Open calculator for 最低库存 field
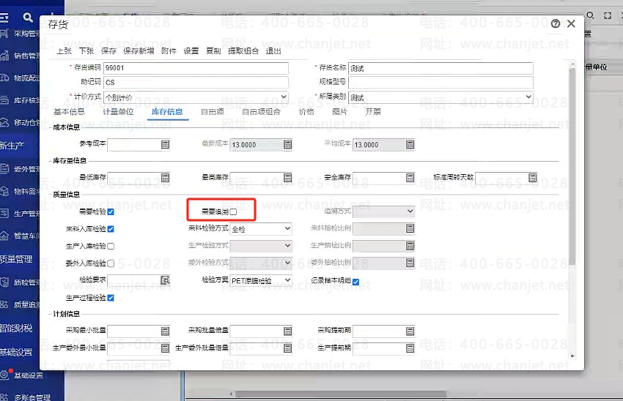Screen dimensions: 623x401 tap(166, 178)
